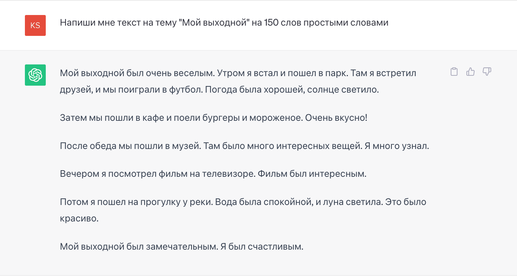Click the final sentence "Я был счастливым."
The image size is (517, 276).
tap(262, 247)
